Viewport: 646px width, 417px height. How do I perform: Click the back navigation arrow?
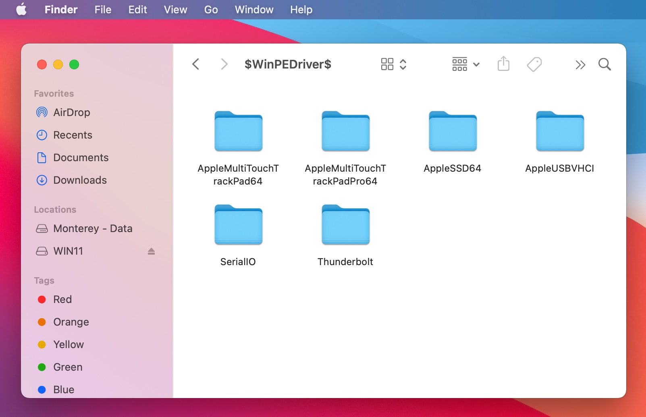[196, 64]
